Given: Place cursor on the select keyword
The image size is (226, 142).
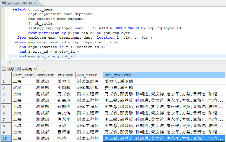Looking at the screenshot, I should pyautogui.click(x=19, y=10).
